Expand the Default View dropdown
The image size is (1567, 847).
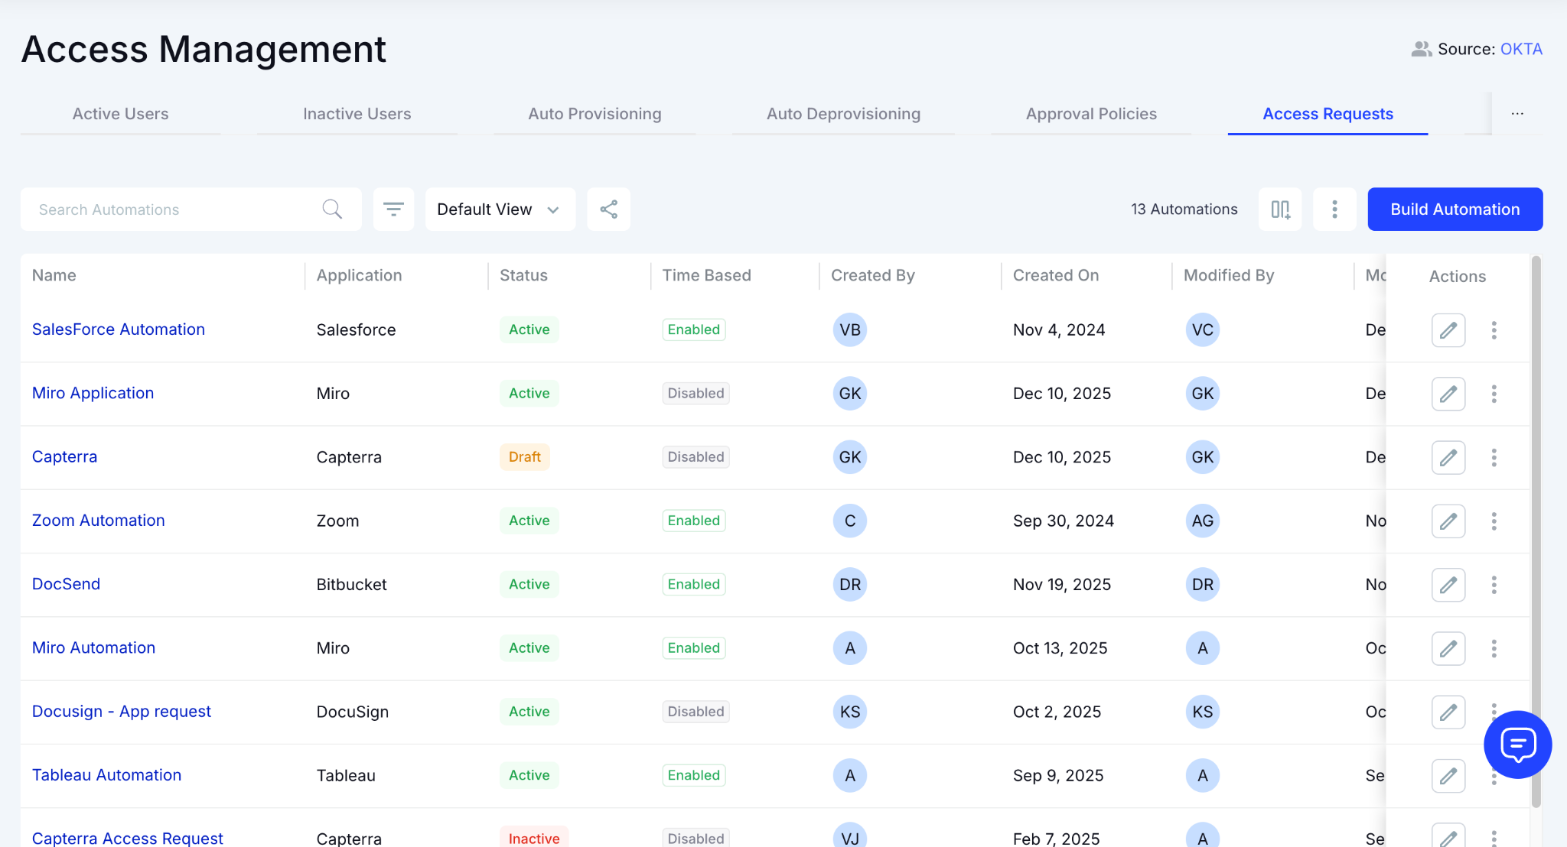500,209
